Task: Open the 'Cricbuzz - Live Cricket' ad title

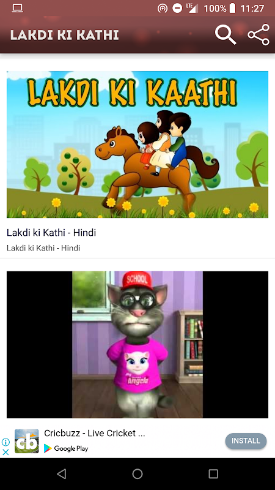Action: (95, 433)
